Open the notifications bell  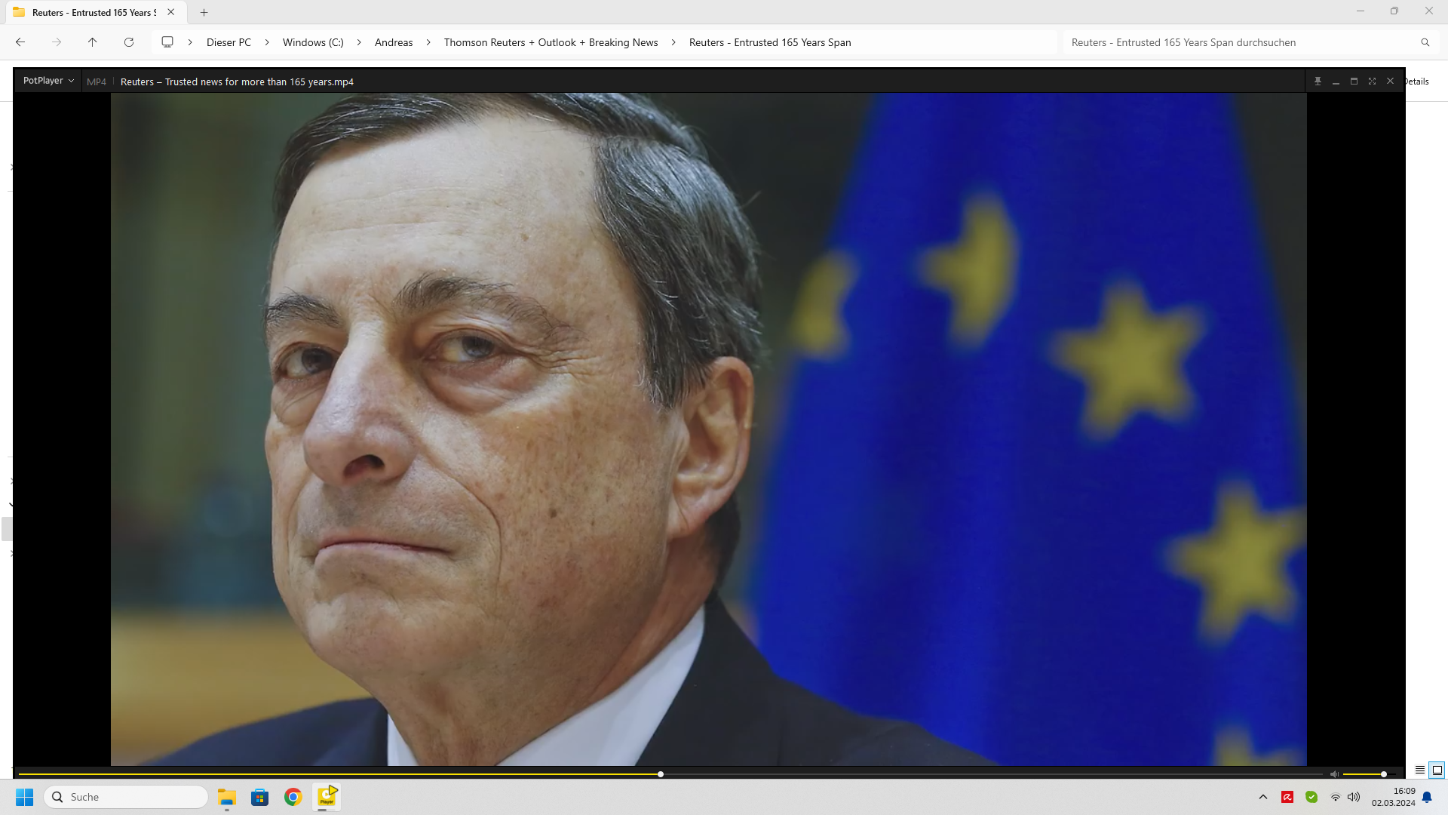[1427, 797]
